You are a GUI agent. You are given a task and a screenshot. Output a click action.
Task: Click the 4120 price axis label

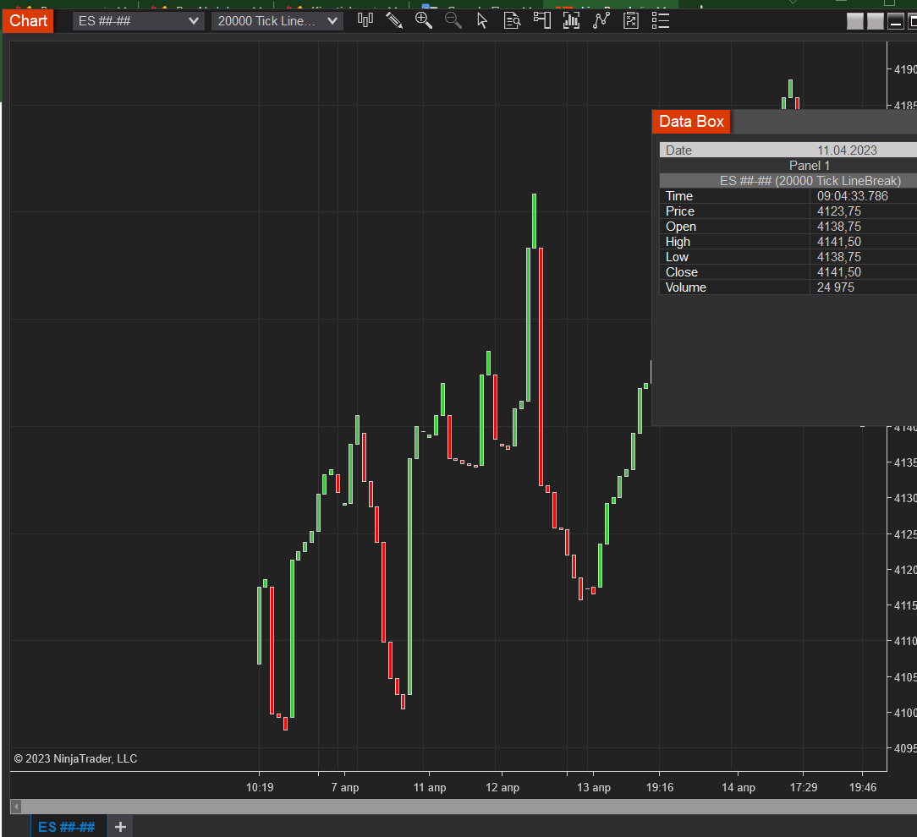tap(904, 569)
